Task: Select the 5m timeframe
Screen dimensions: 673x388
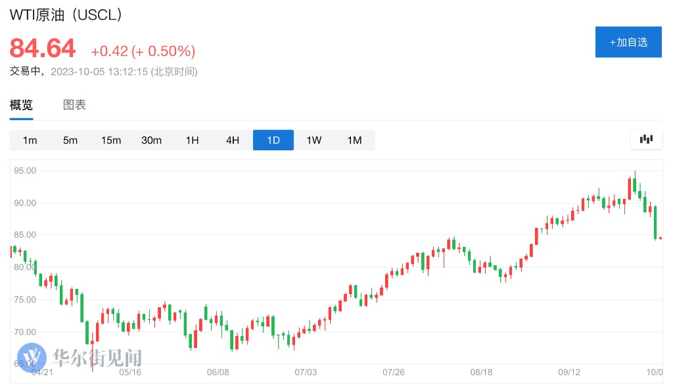Action: (70, 140)
